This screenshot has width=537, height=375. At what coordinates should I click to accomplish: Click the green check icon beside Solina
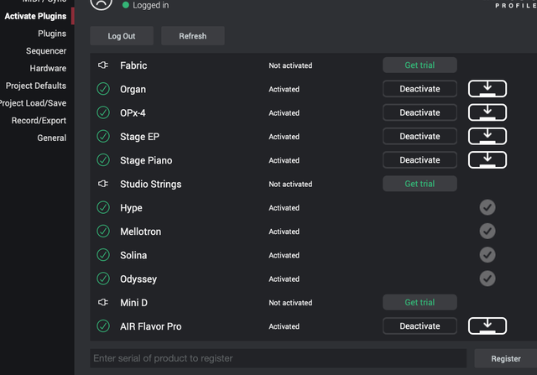pos(103,255)
